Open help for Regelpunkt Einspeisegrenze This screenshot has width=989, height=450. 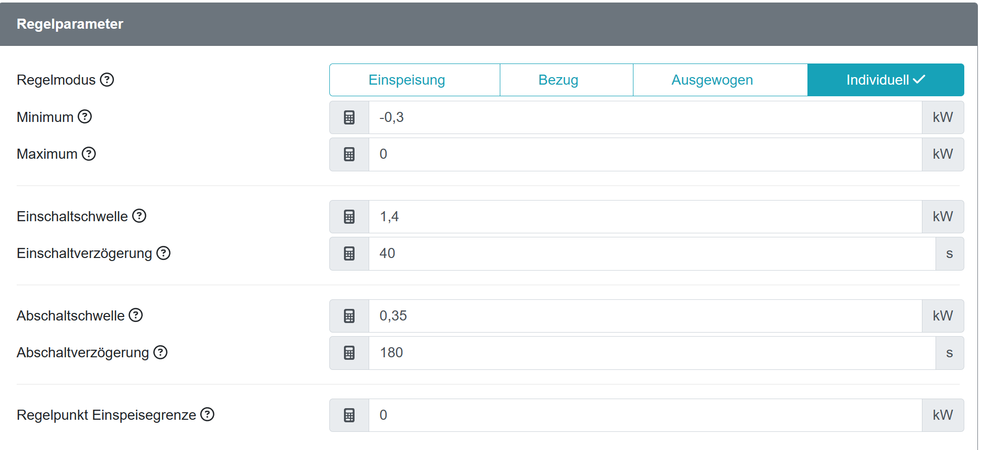coord(207,415)
